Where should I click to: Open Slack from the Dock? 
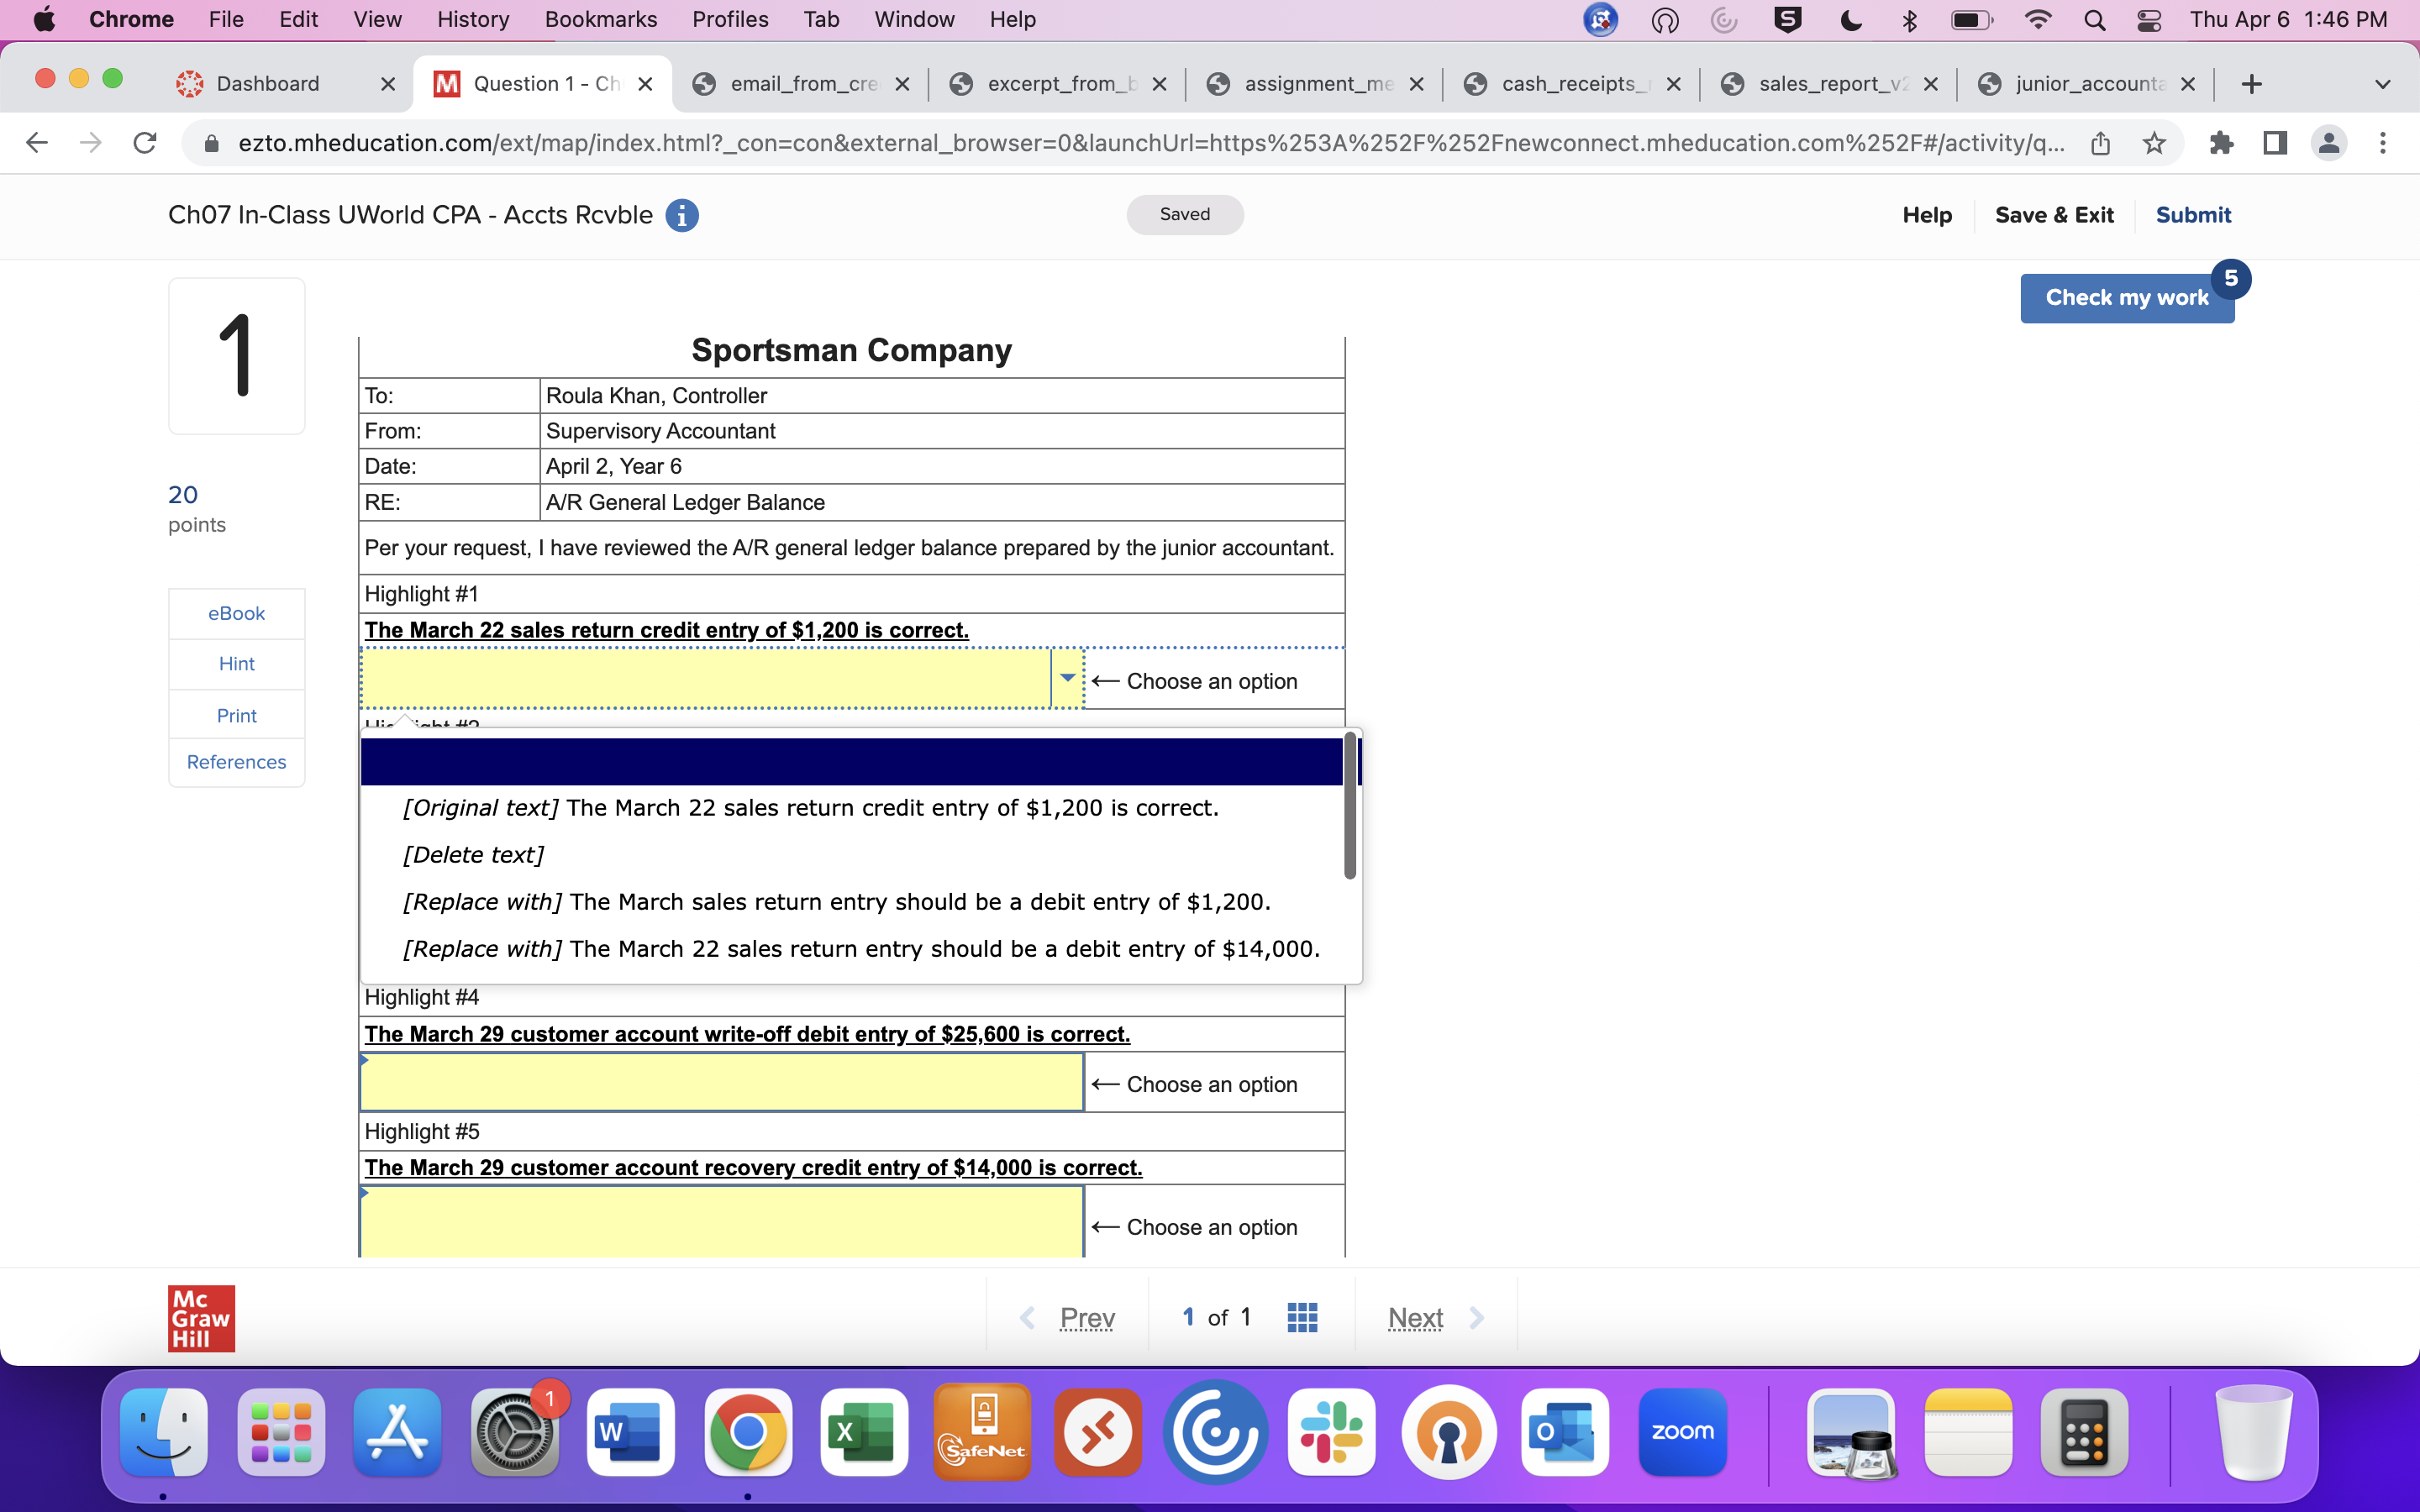click(x=1332, y=1432)
